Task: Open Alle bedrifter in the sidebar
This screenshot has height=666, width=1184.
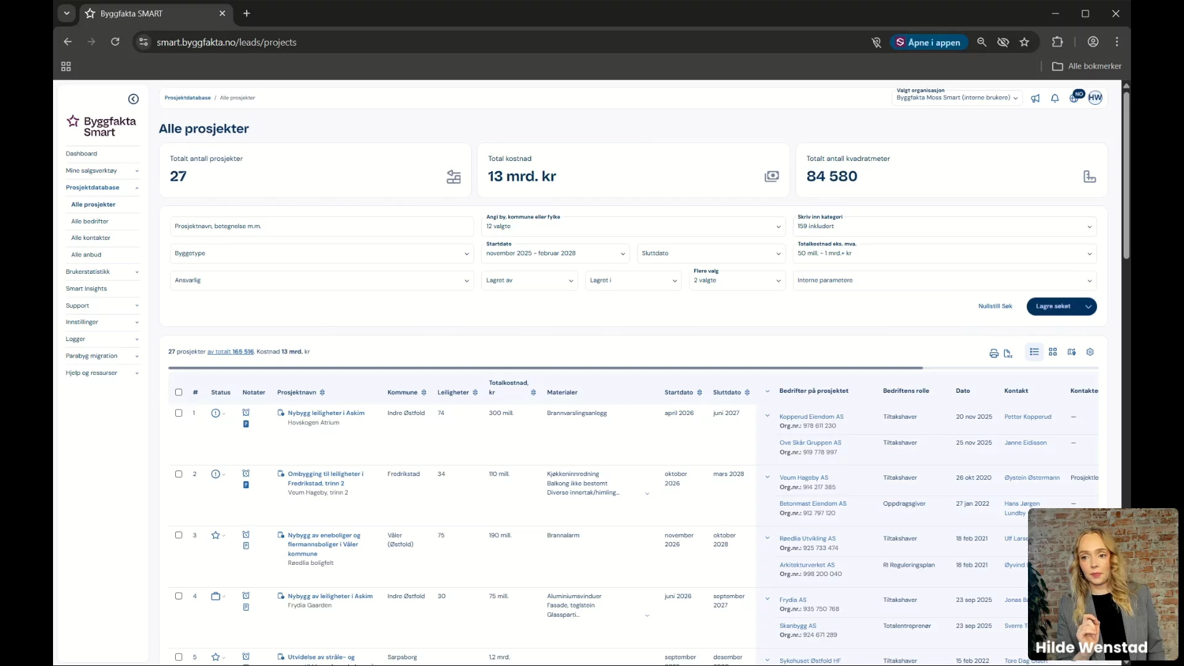Action: [90, 221]
